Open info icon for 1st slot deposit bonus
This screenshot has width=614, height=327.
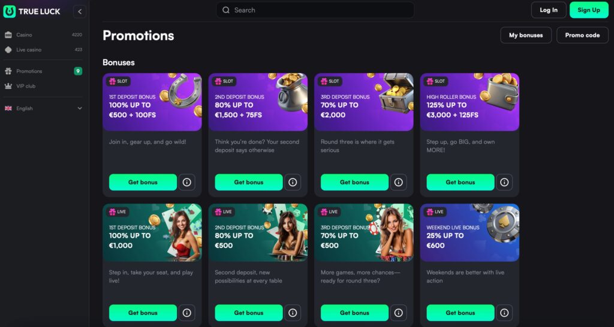coord(187,182)
